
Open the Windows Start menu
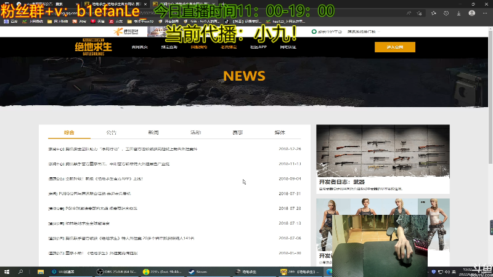click(7, 271)
